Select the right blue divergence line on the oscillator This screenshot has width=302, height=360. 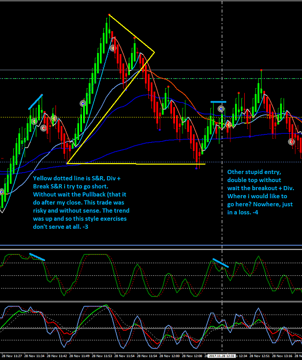221,263
